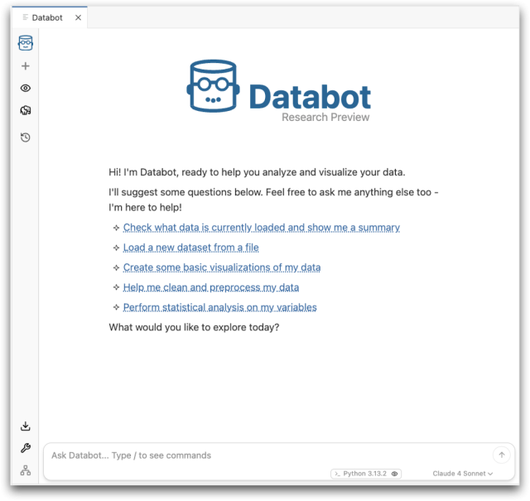Viewport: 530px width, 501px height.
Task: Choose 'Help me clean and preprocess my data'
Action: pyautogui.click(x=211, y=287)
